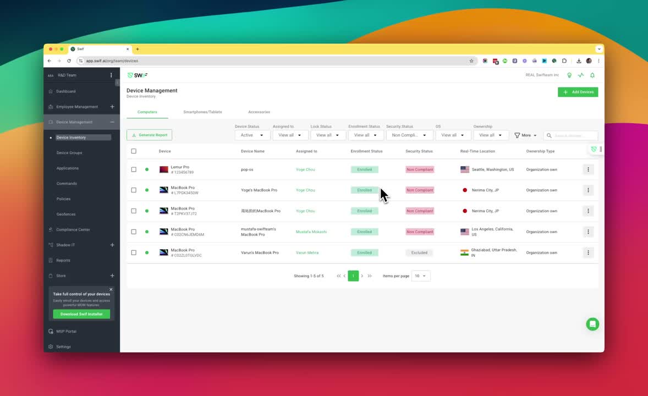Image resolution: width=648 pixels, height=396 pixels.
Task: Reload the browser page
Action: (69, 61)
